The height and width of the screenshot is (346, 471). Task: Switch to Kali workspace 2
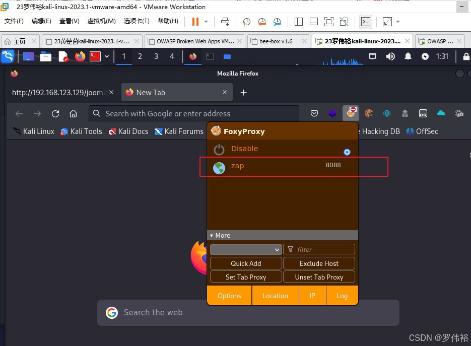pos(140,56)
